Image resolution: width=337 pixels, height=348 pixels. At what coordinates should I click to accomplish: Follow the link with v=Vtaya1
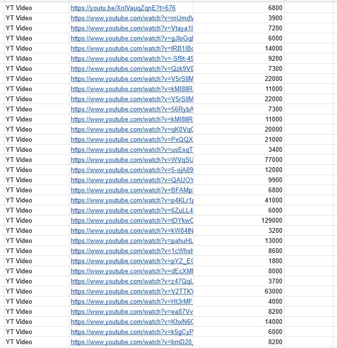coord(131,28)
